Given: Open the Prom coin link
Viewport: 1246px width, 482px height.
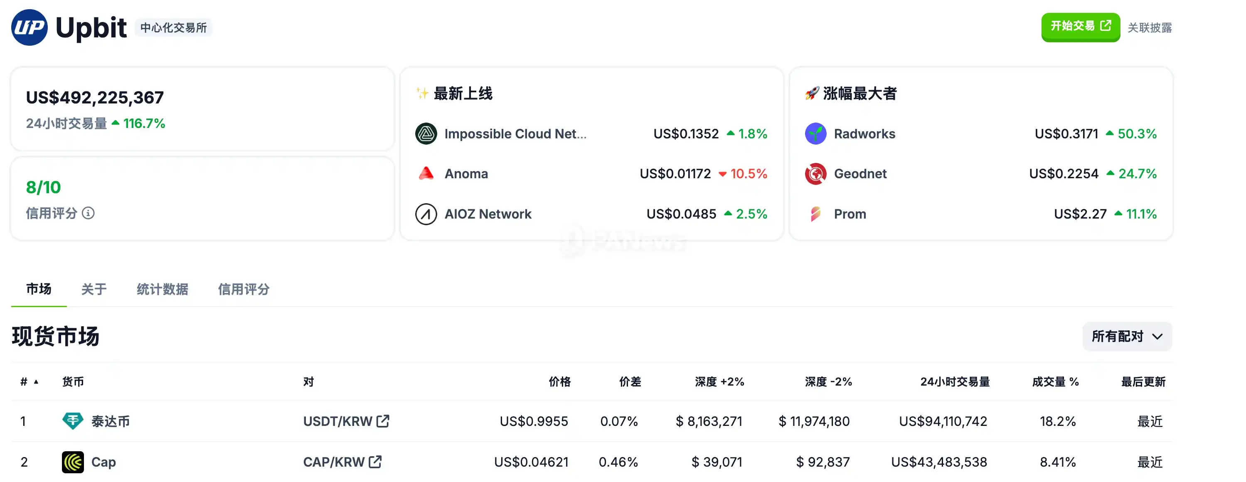Looking at the screenshot, I should point(850,214).
